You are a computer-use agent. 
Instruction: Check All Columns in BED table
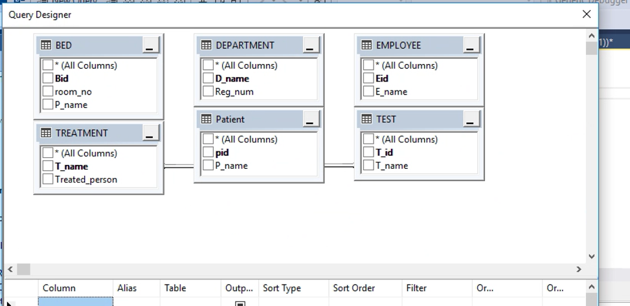click(48, 65)
